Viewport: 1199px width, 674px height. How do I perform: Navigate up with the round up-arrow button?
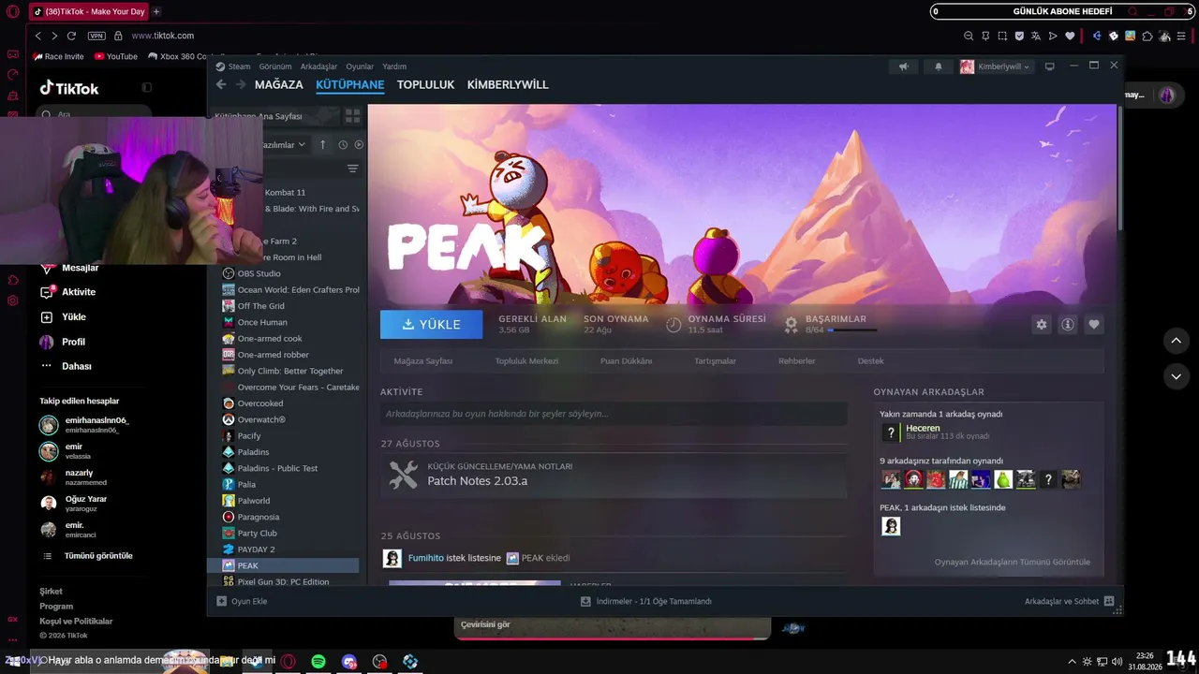(1177, 341)
